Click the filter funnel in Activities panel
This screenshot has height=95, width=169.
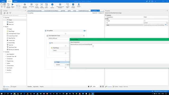(10, 13)
